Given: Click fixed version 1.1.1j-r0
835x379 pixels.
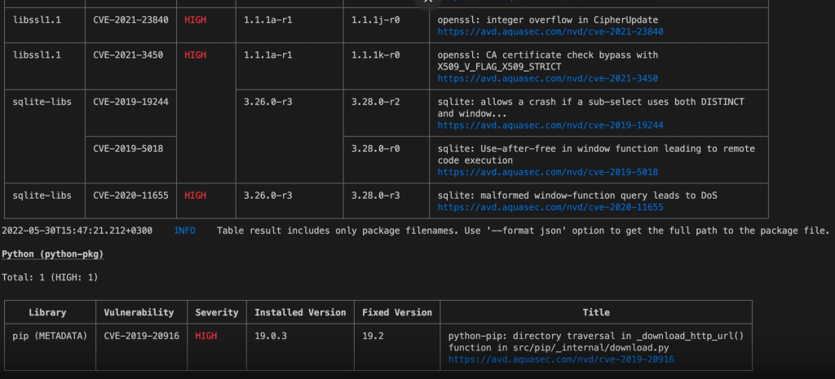Looking at the screenshot, I should (x=375, y=20).
